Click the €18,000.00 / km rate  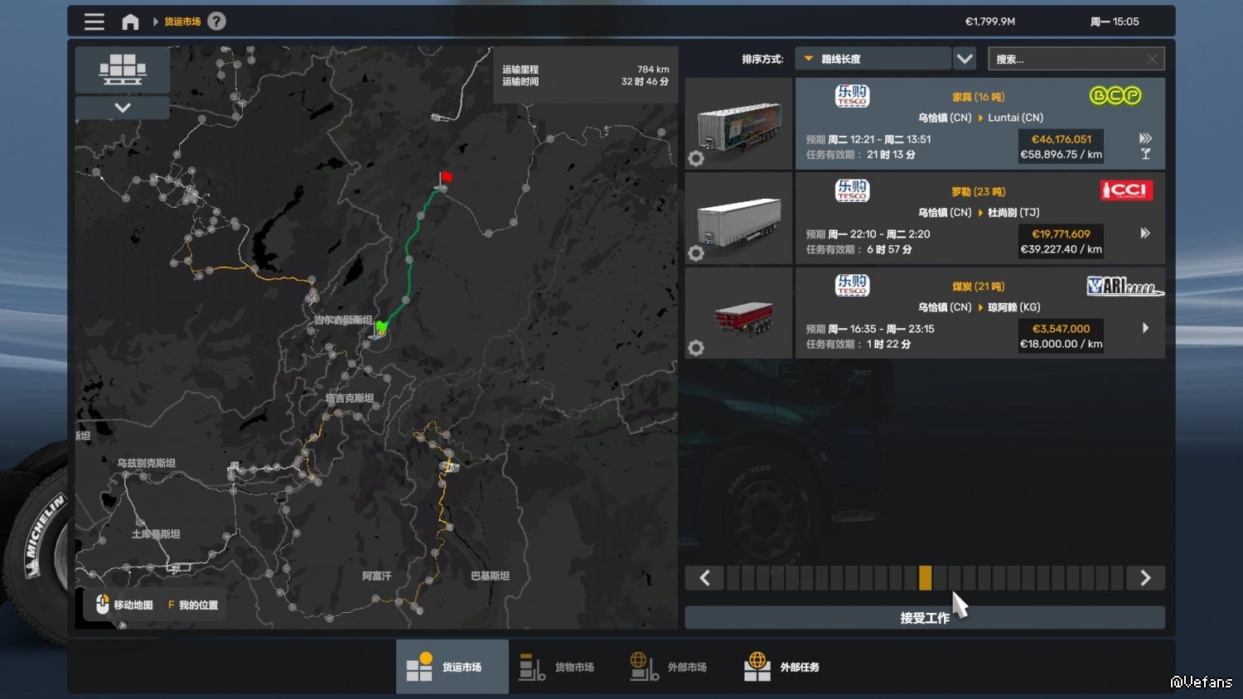coord(1062,345)
